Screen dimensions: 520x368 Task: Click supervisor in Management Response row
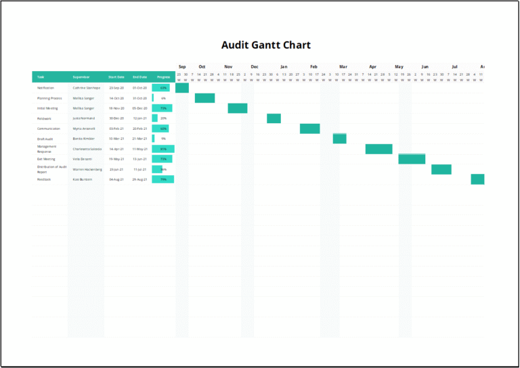click(x=87, y=149)
